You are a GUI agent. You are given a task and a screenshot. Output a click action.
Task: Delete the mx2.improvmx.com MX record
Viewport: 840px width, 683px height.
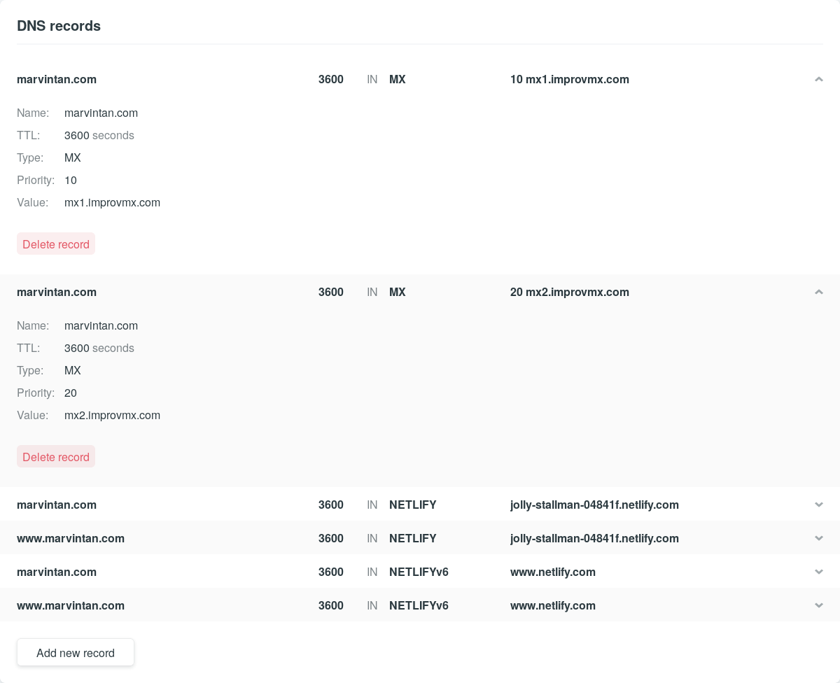[56, 457]
